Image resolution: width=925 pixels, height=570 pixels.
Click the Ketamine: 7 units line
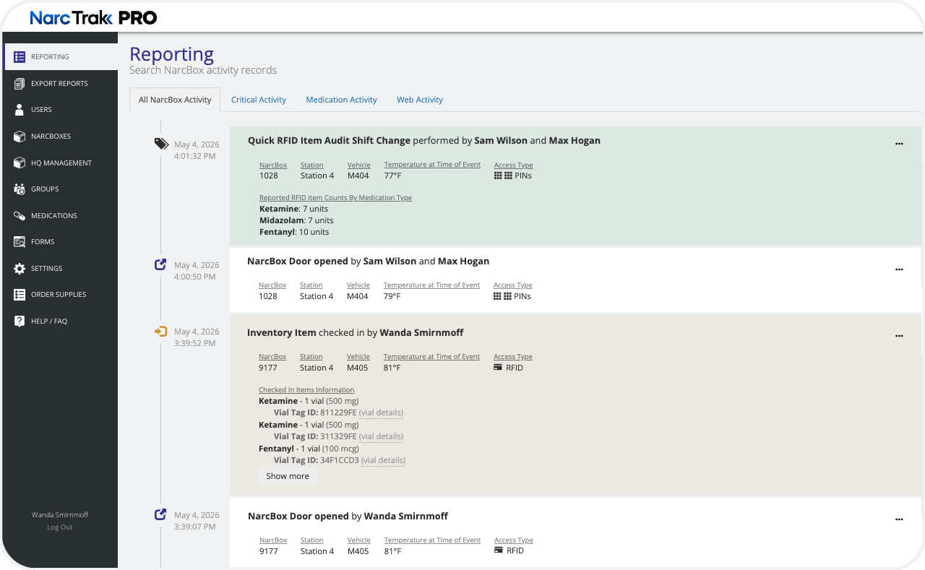tap(293, 209)
